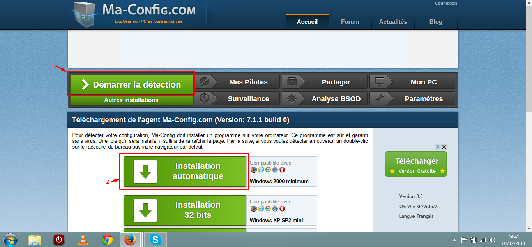Click Safari icon in Windows XP SP2 box

click(x=275, y=208)
